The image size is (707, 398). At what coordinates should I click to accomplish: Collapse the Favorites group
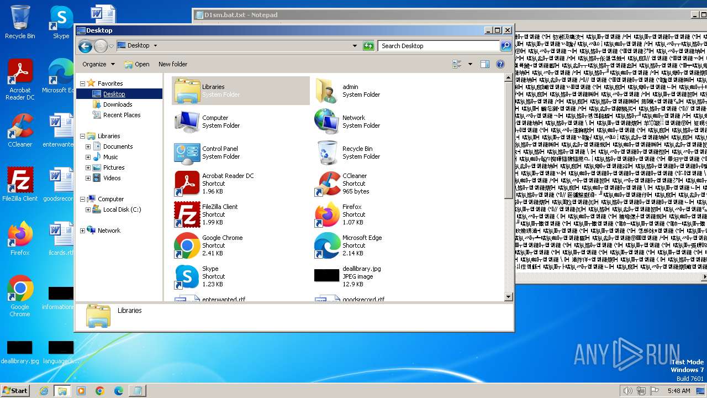coord(83,83)
